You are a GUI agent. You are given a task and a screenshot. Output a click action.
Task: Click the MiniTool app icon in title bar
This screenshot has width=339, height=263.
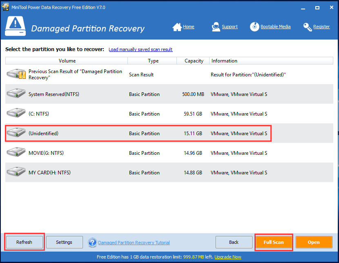pos(5,7)
